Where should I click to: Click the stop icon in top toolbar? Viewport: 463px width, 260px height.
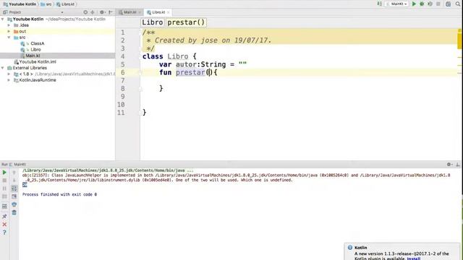point(438,4)
